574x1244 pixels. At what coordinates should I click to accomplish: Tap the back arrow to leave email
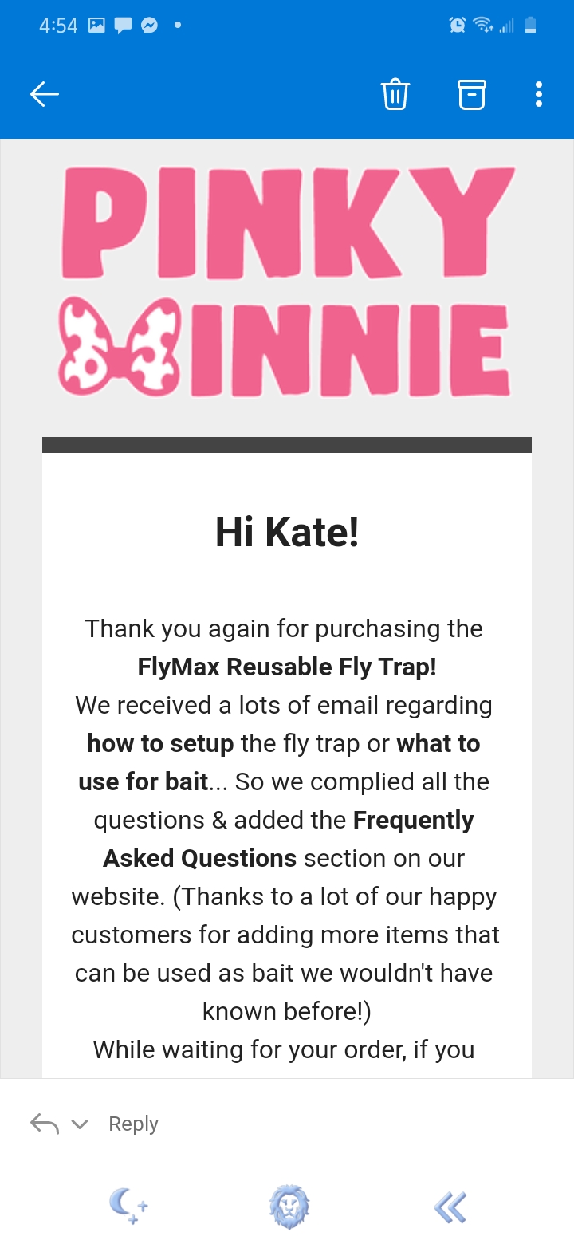tap(45, 94)
